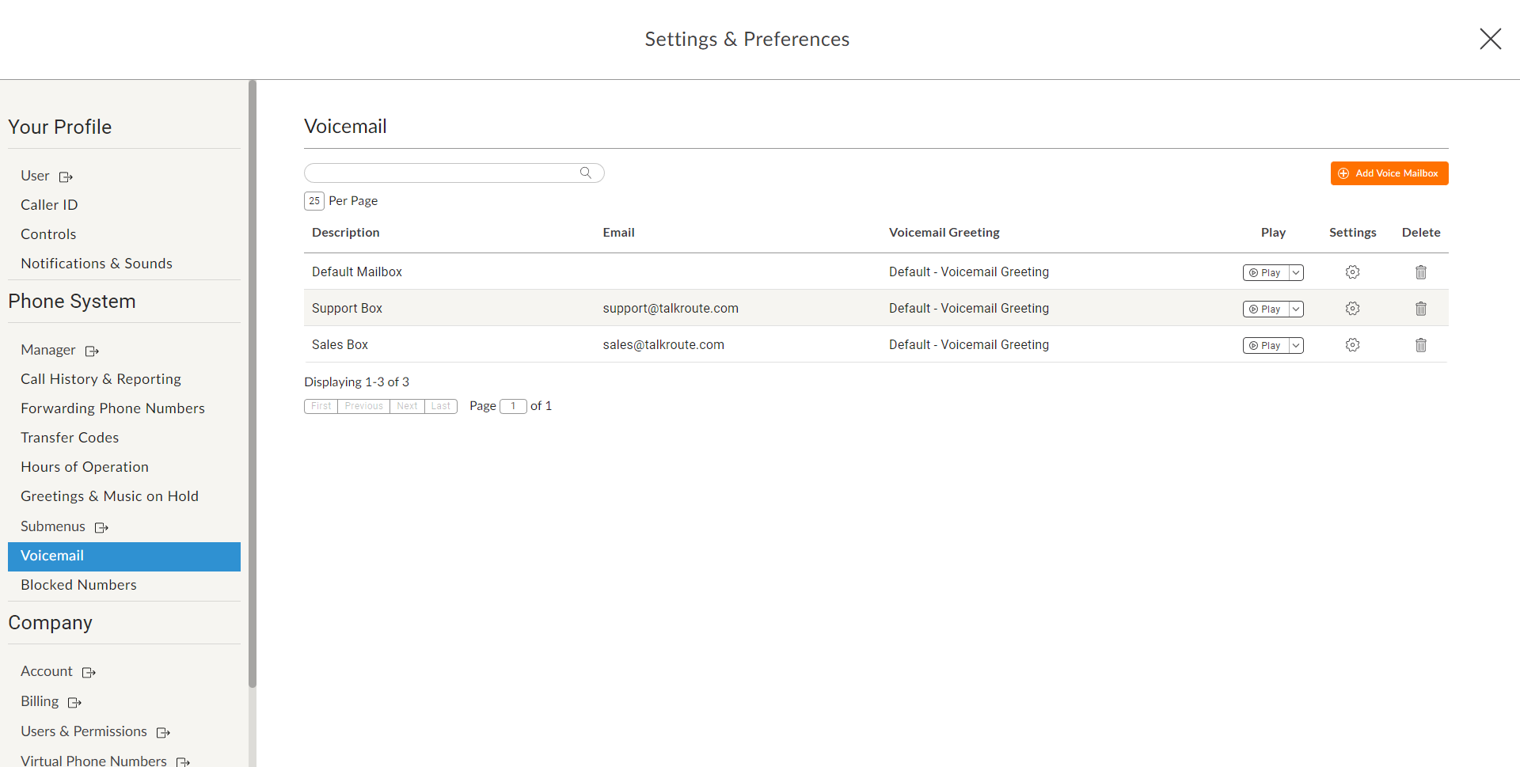The image size is (1520, 767).
Task: Click the external-link icon beside Submenus
Action: click(102, 527)
